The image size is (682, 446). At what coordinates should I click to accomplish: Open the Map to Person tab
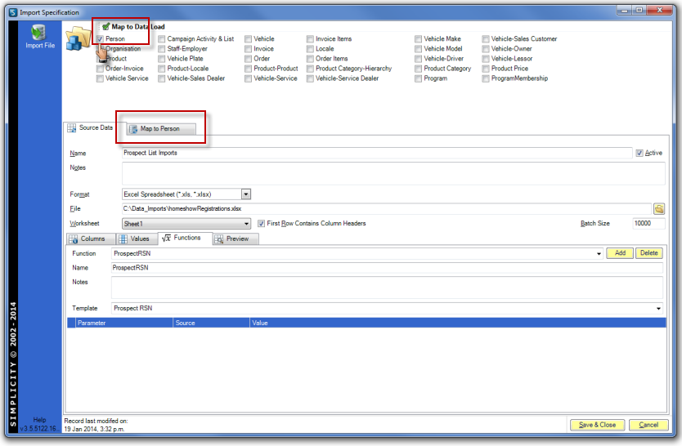coord(160,129)
